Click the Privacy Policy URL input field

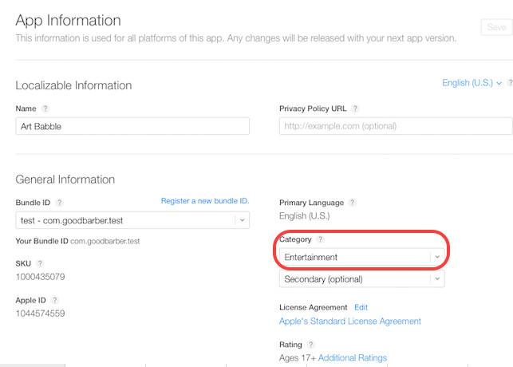pos(396,126)
